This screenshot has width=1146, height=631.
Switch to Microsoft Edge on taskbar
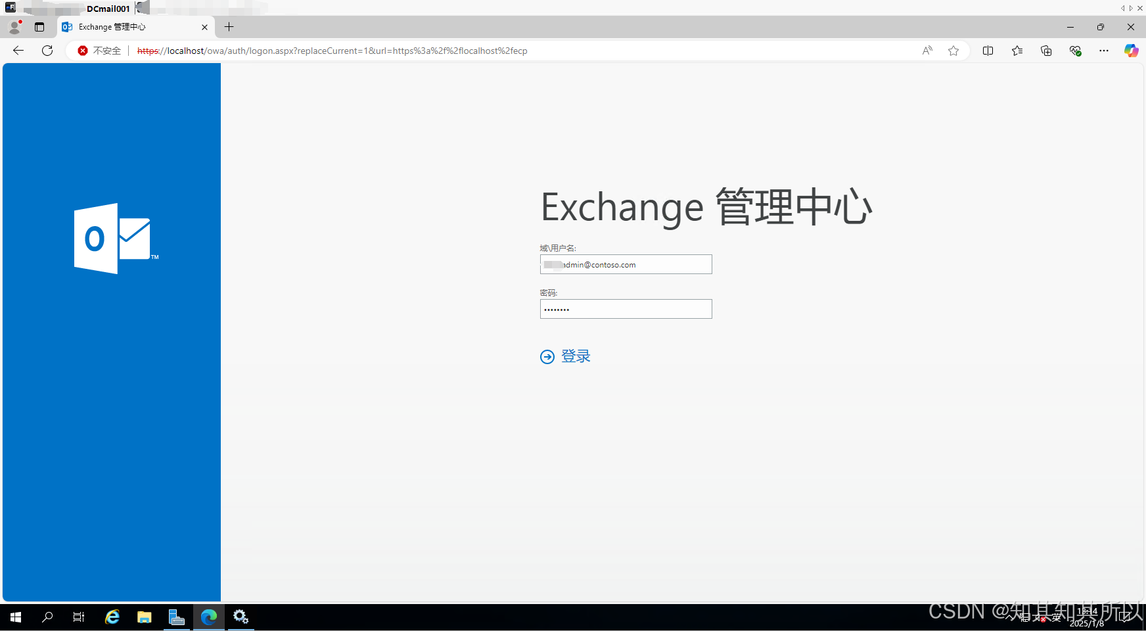tap(209, 617)
